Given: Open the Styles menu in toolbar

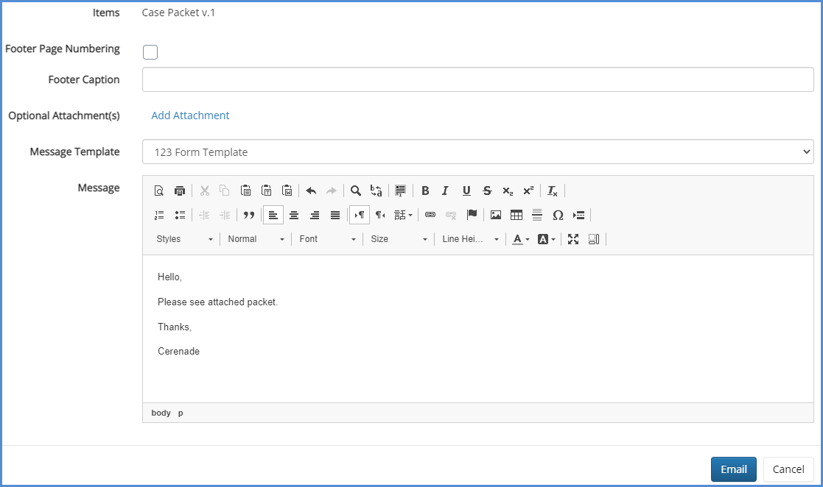Looking at the screenshot, I should click(x=184, y=239).
